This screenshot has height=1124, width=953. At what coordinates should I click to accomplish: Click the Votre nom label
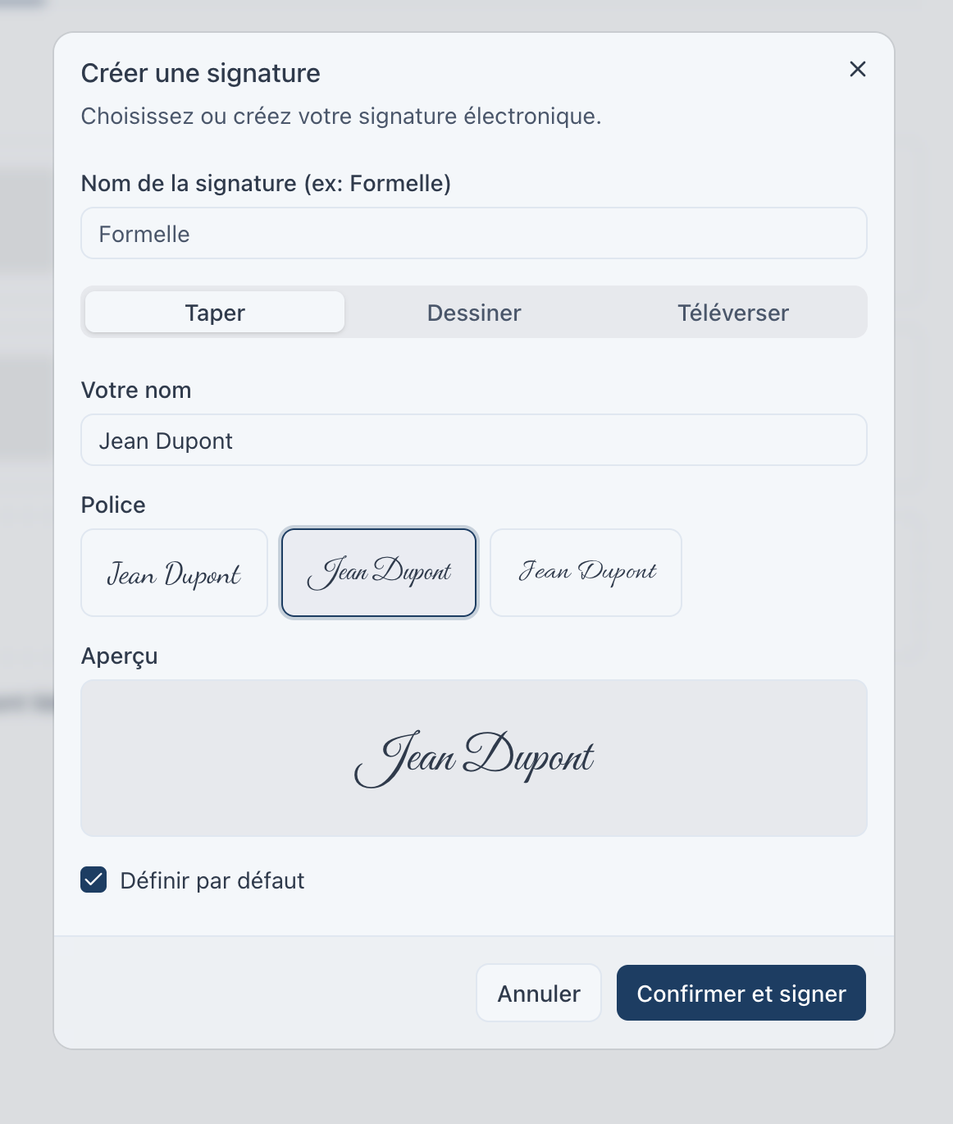pyautogui.click(x=136, y=391)
